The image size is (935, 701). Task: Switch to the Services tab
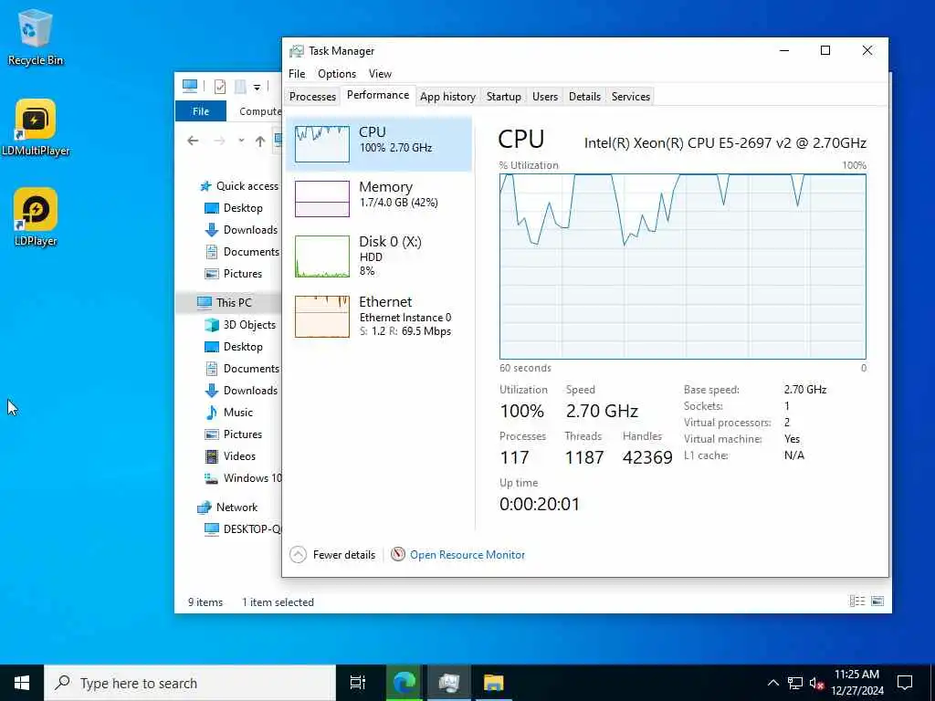630,97
